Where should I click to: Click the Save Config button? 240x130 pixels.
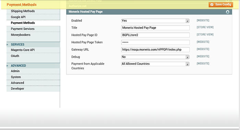pos(221,4)
